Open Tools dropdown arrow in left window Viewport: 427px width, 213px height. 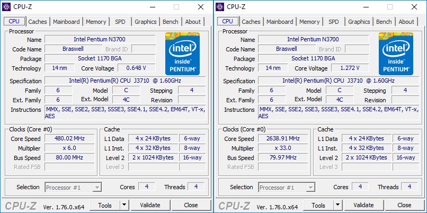pos(124,205)
